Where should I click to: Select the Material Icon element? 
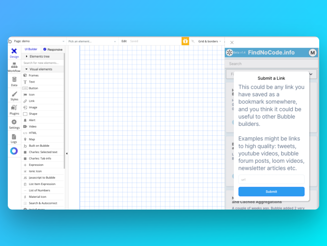(x=43, y=197)
